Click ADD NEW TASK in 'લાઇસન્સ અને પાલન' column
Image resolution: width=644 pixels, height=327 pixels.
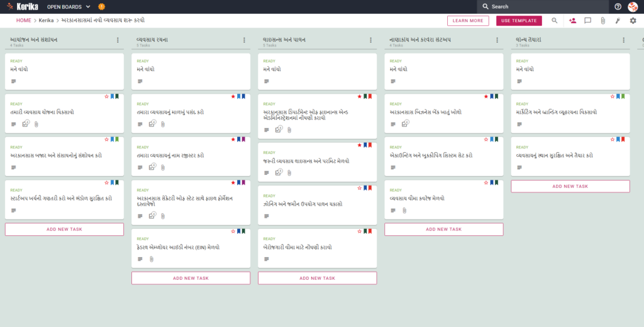(x=318, y=278)
